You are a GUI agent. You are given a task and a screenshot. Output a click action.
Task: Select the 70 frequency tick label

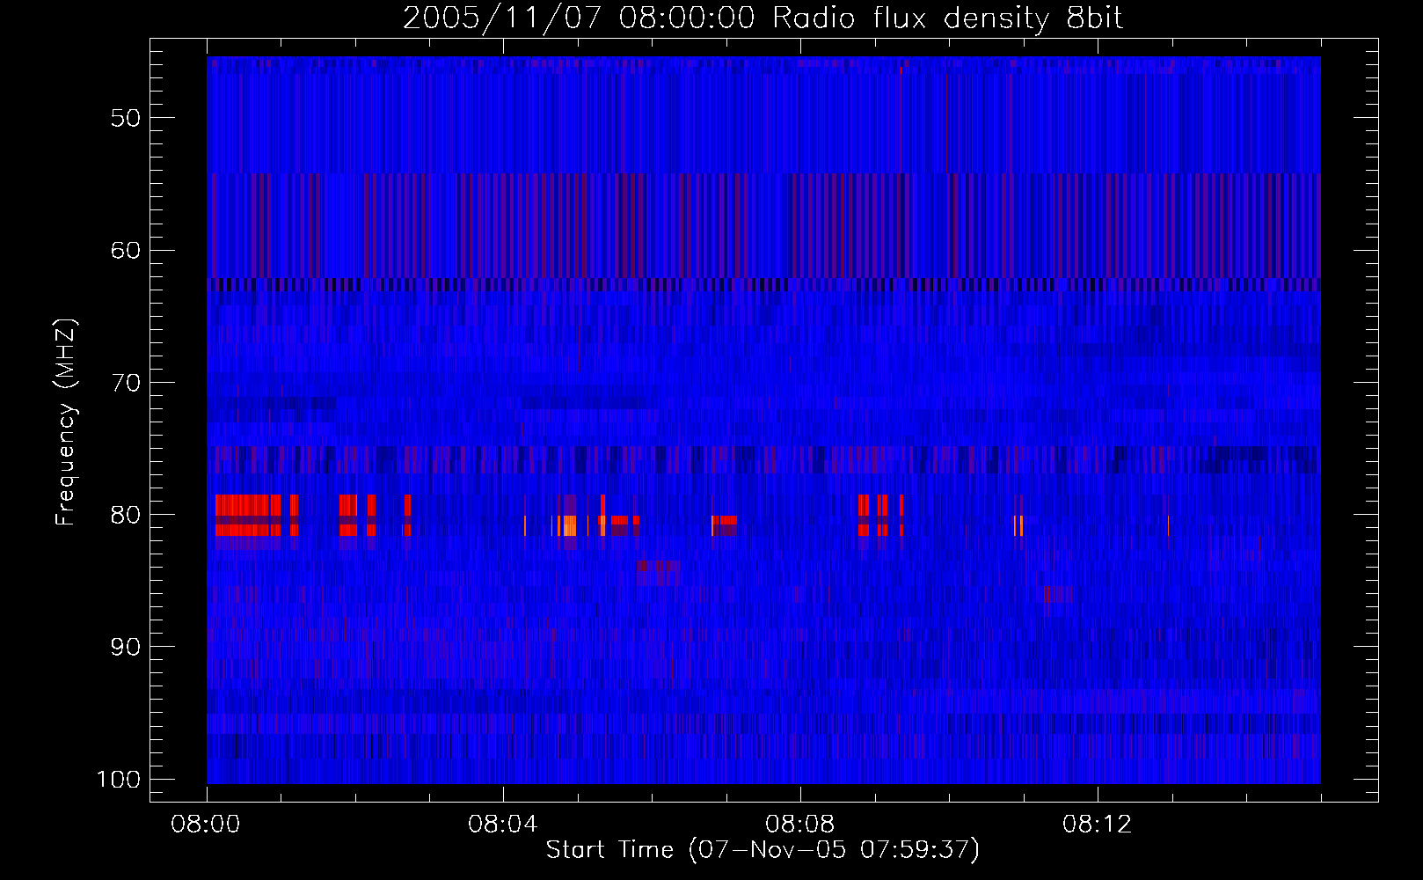[x=126, y=383]
